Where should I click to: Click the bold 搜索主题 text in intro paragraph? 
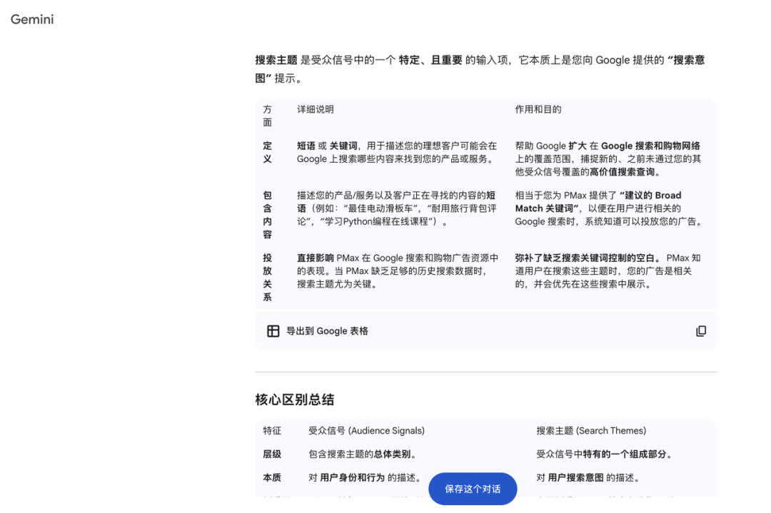276,60
